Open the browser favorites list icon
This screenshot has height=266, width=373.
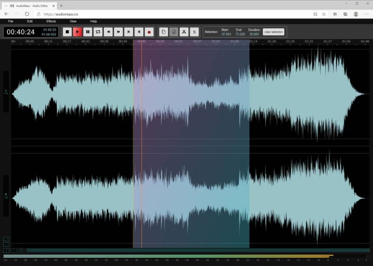[x=335, y=14]
